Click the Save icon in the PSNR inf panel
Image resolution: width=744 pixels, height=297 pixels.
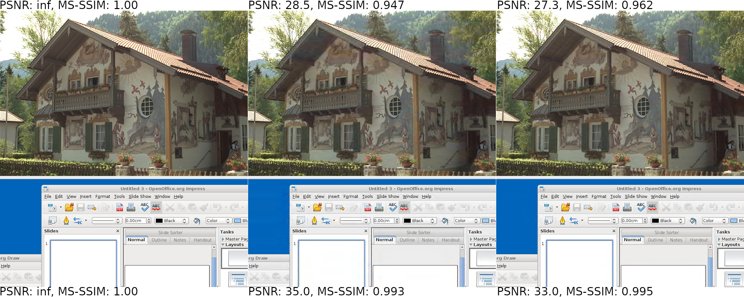click(x=81, y=207)
